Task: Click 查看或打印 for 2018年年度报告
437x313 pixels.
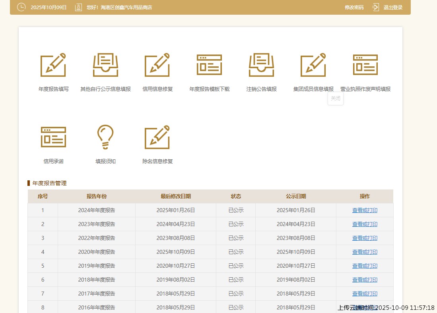Action: pyautogui.click(x=365, y=280)
